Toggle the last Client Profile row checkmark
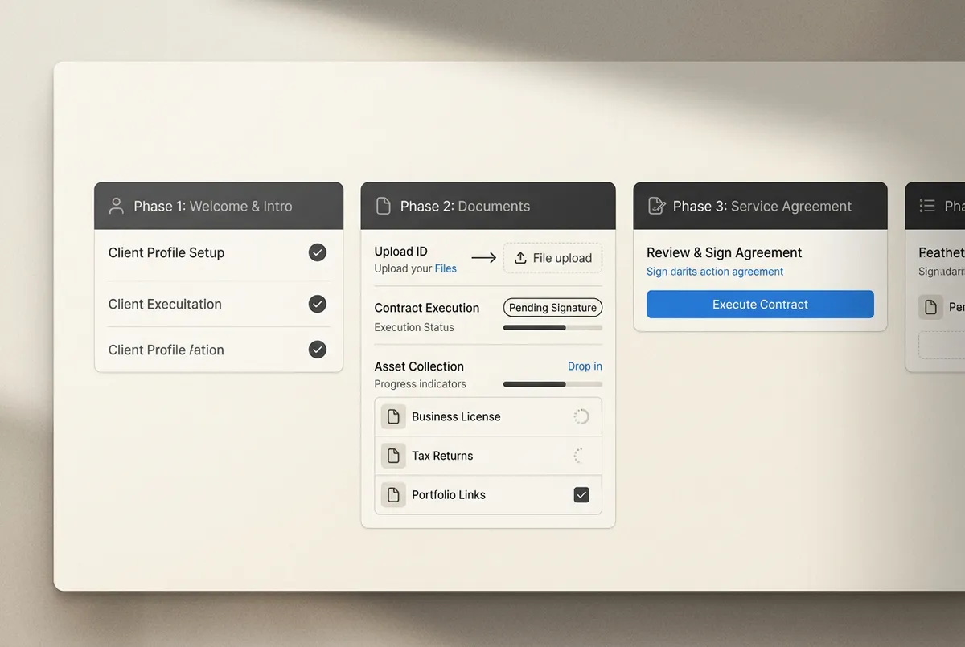 coord(318,350)
